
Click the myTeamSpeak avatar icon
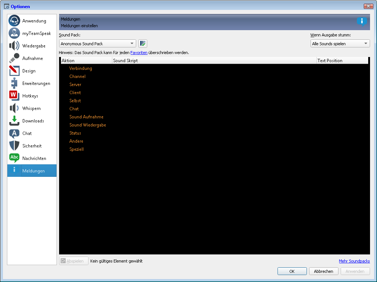(14, 33)
